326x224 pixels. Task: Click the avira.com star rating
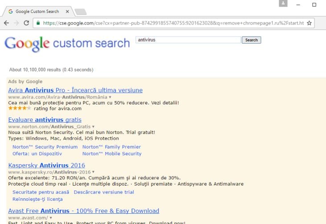(x=20, y=108)
